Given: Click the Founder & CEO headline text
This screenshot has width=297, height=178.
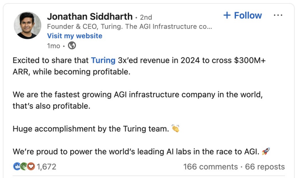Looking at the screenshot, I should (129, 27).
